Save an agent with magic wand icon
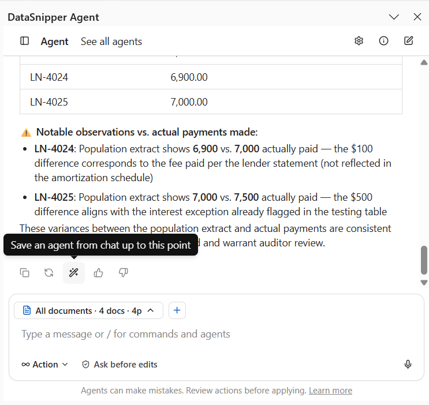This screenshot has height=405, width=429. pos(74,273)
